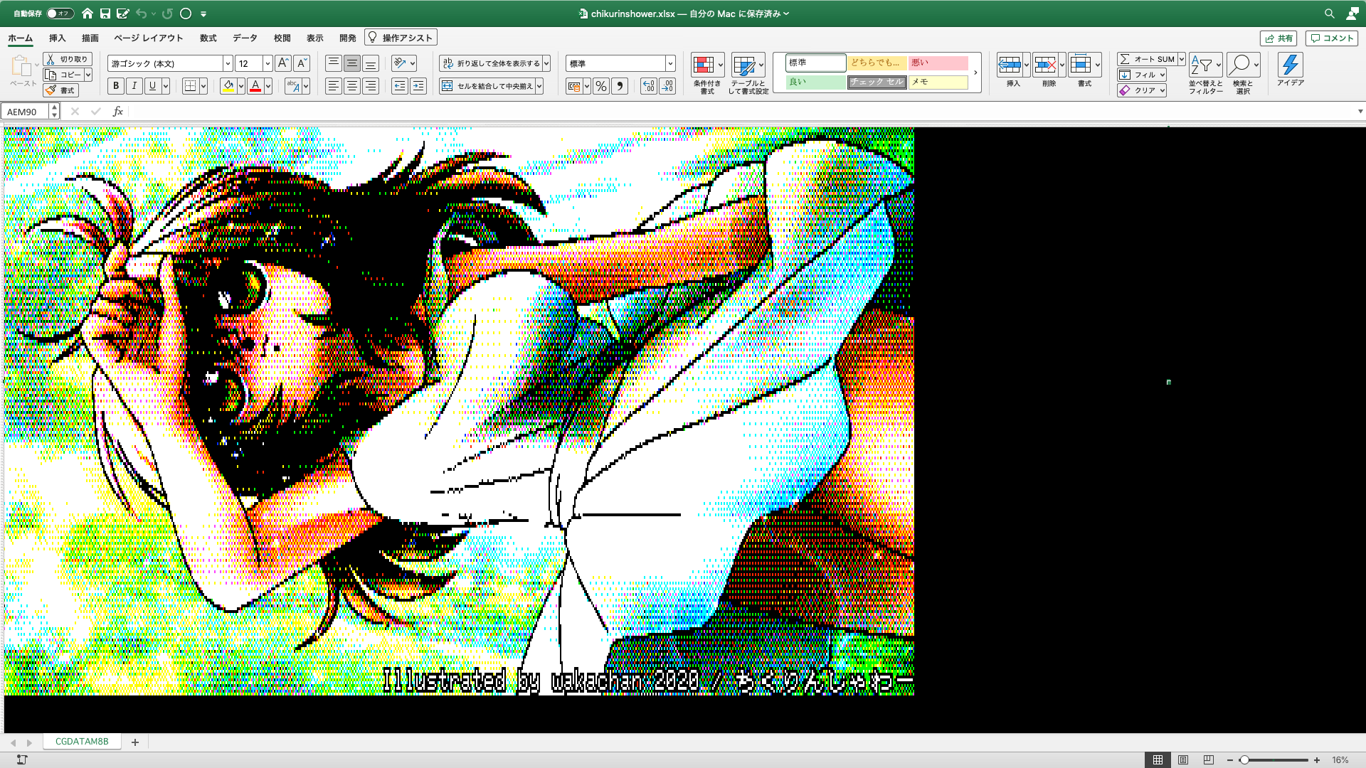Open the Page Layout (ページ レイアウト) tab
This screenshot has height=768, width=1366.
149,38
